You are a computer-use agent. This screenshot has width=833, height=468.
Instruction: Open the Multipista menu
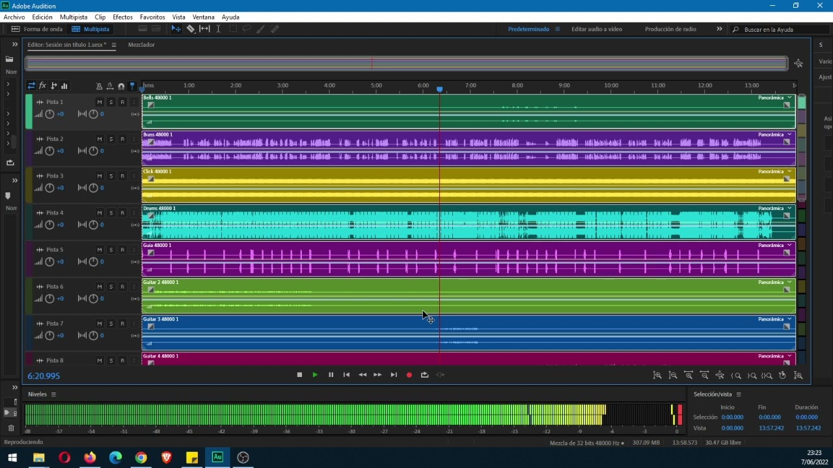[74, 17]
